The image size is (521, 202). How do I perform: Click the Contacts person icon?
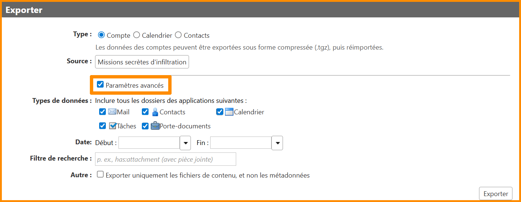click(155, 112)
